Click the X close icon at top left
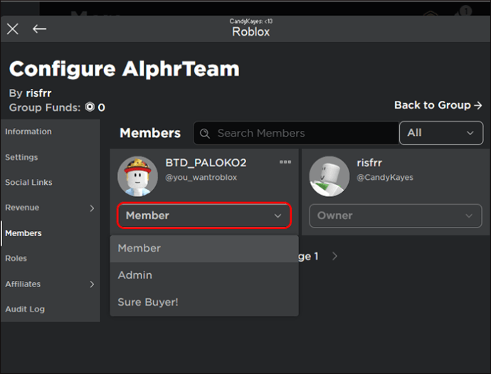Viewport: 491px width, 374px height. (13, 29)
